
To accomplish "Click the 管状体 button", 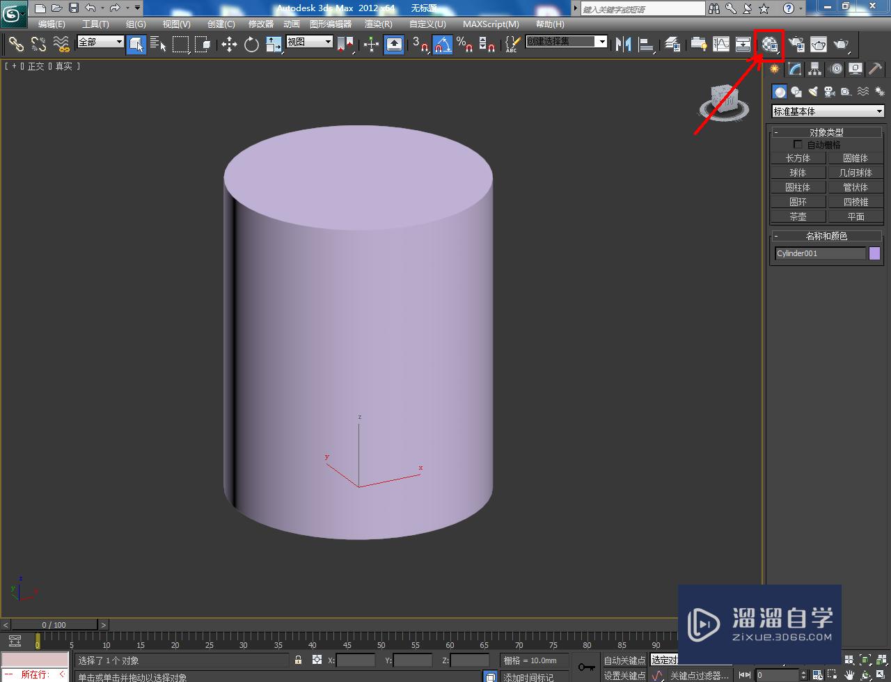I will pyautogui.click(x=855, y=187).
